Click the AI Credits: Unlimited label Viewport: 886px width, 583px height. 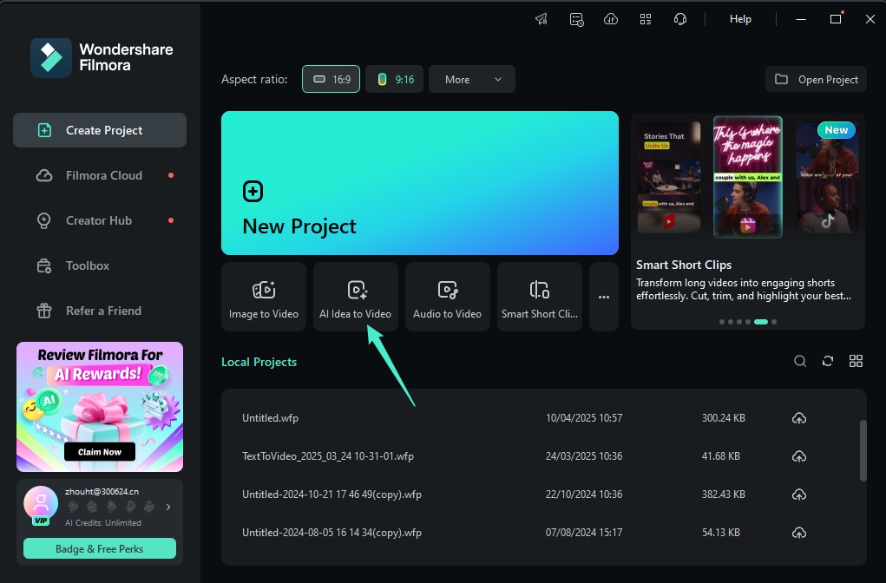[103, 522]
